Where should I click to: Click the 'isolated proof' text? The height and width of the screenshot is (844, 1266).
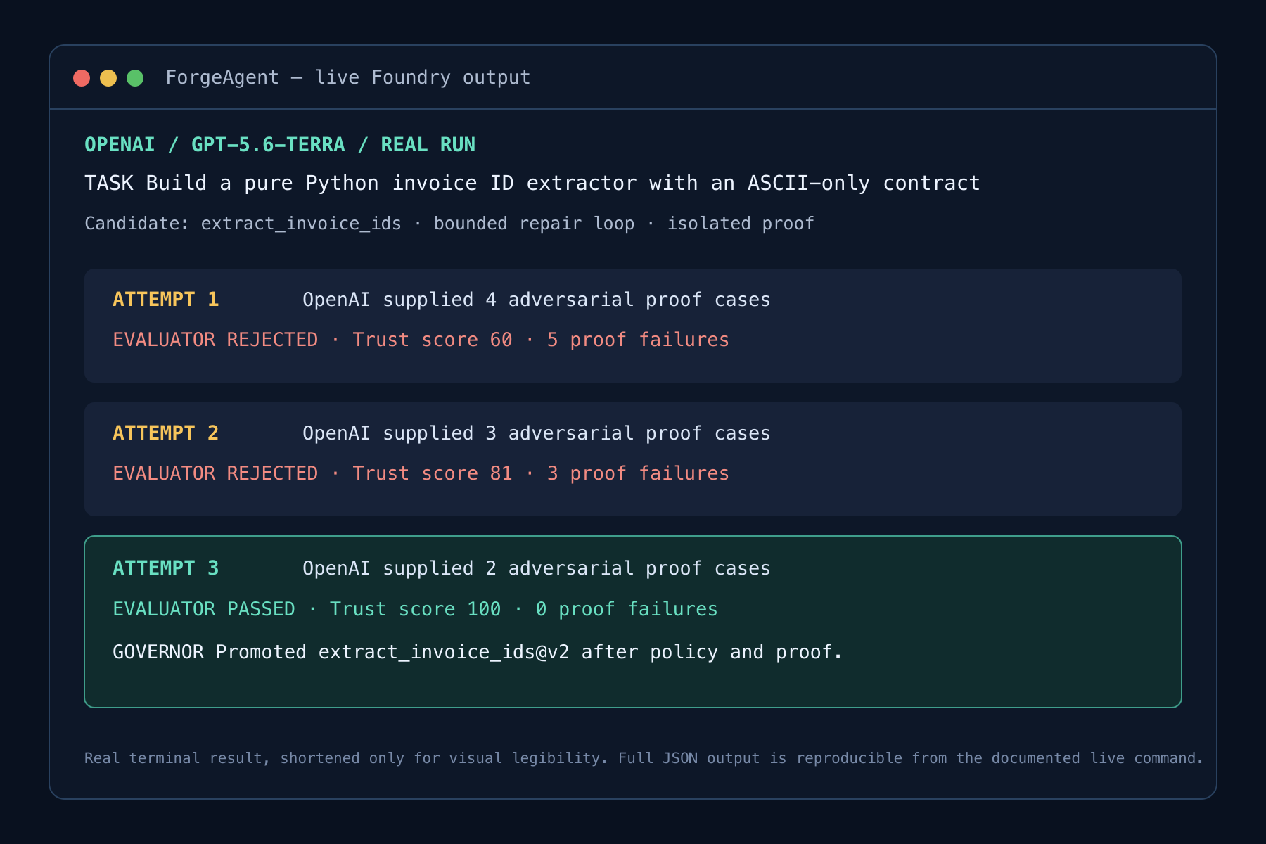coord(741,224)
